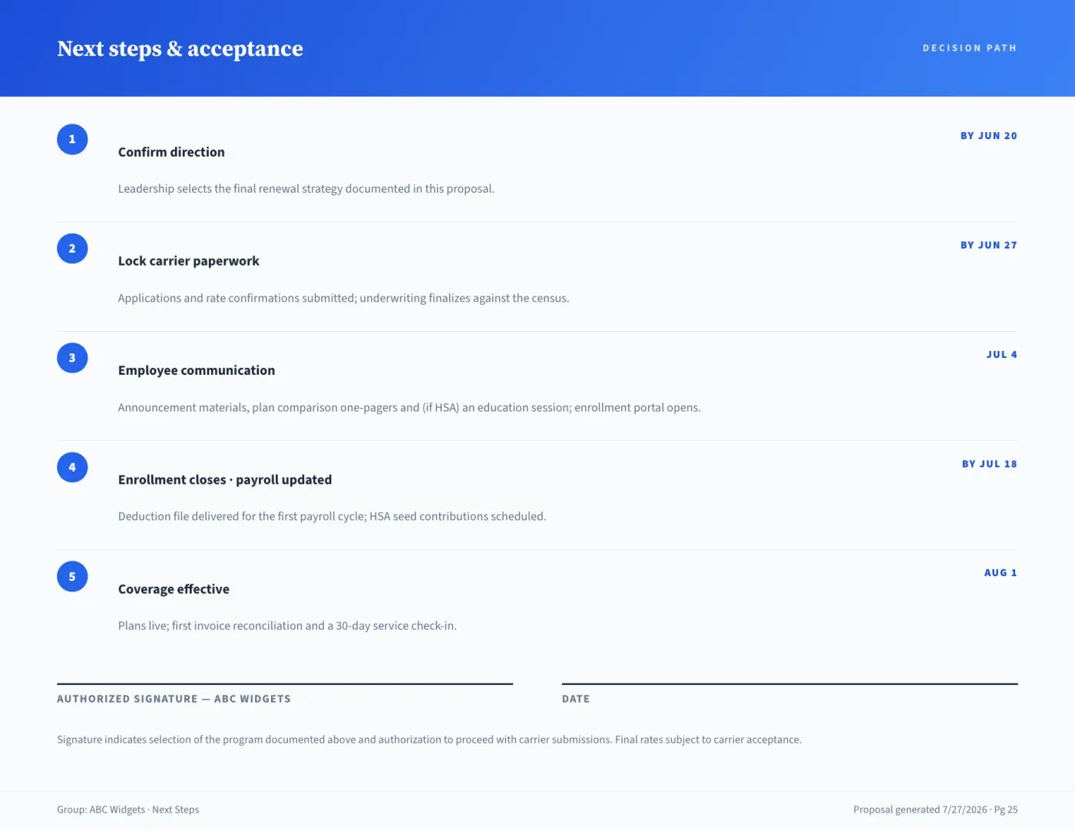Click the step 3 number circle
The width and height of the screenshot is (1075, 831).
72,358
